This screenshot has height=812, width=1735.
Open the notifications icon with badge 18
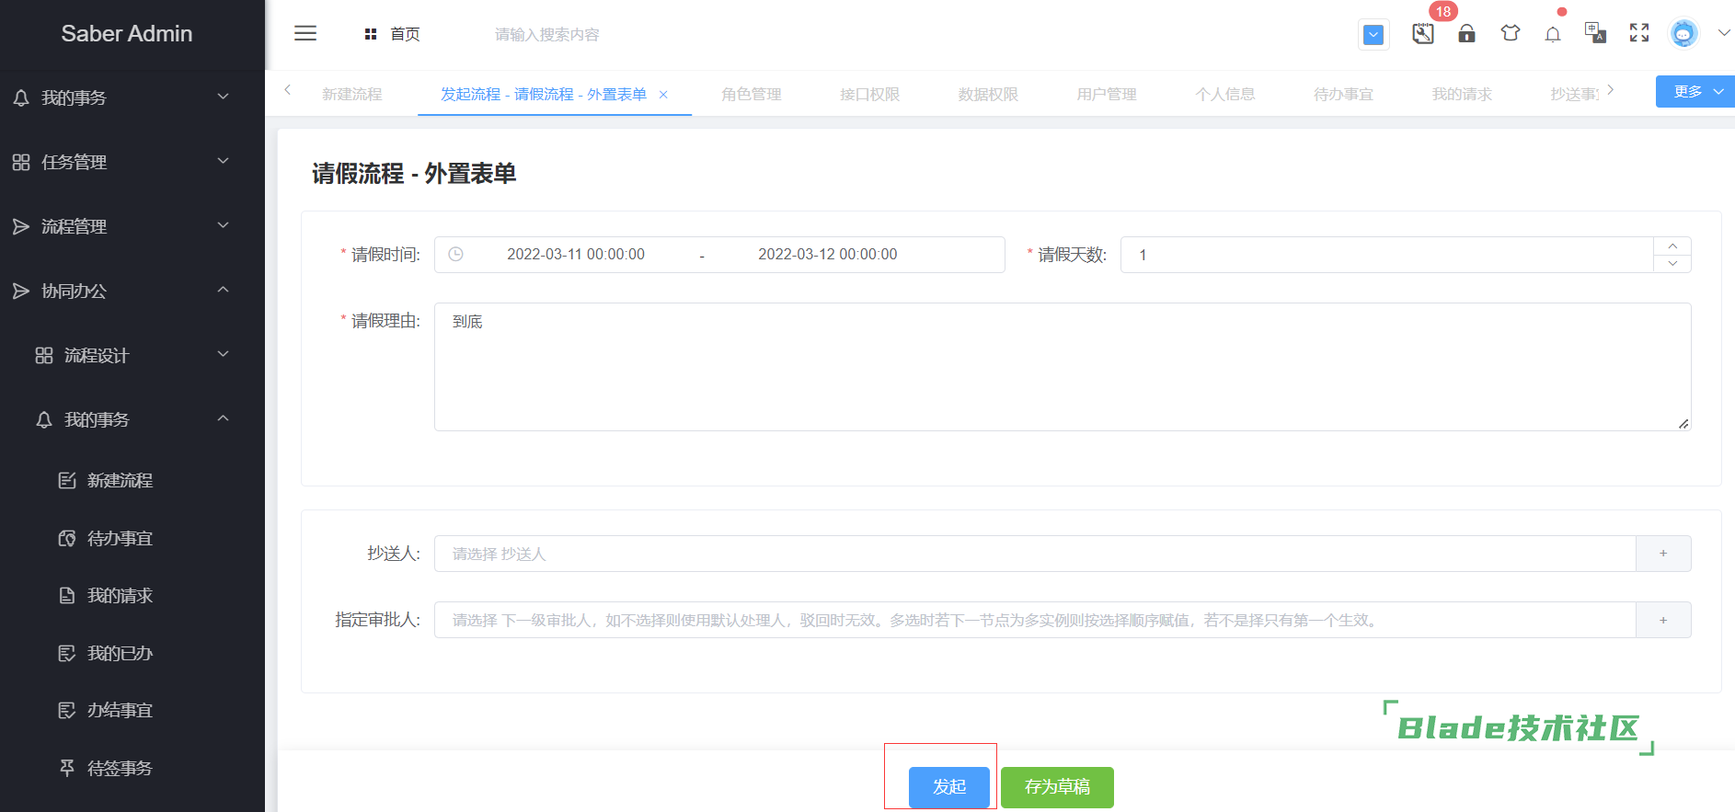[1423, 34]
